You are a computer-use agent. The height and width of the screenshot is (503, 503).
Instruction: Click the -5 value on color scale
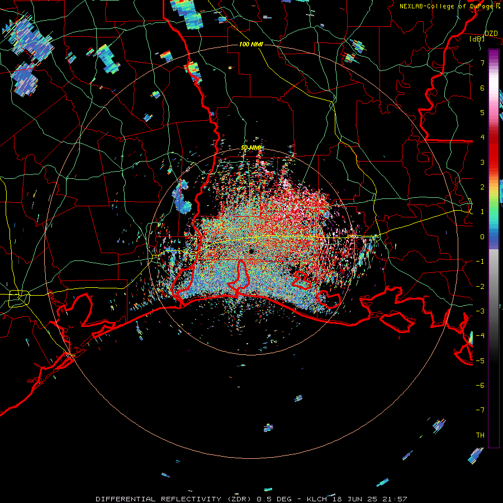[480, 361]
